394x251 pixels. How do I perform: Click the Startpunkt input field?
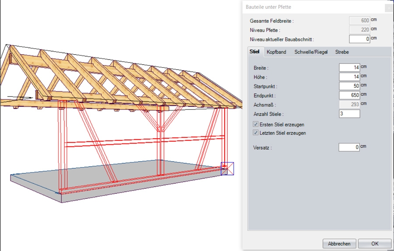pyautogui.click(x=349, y=86)
